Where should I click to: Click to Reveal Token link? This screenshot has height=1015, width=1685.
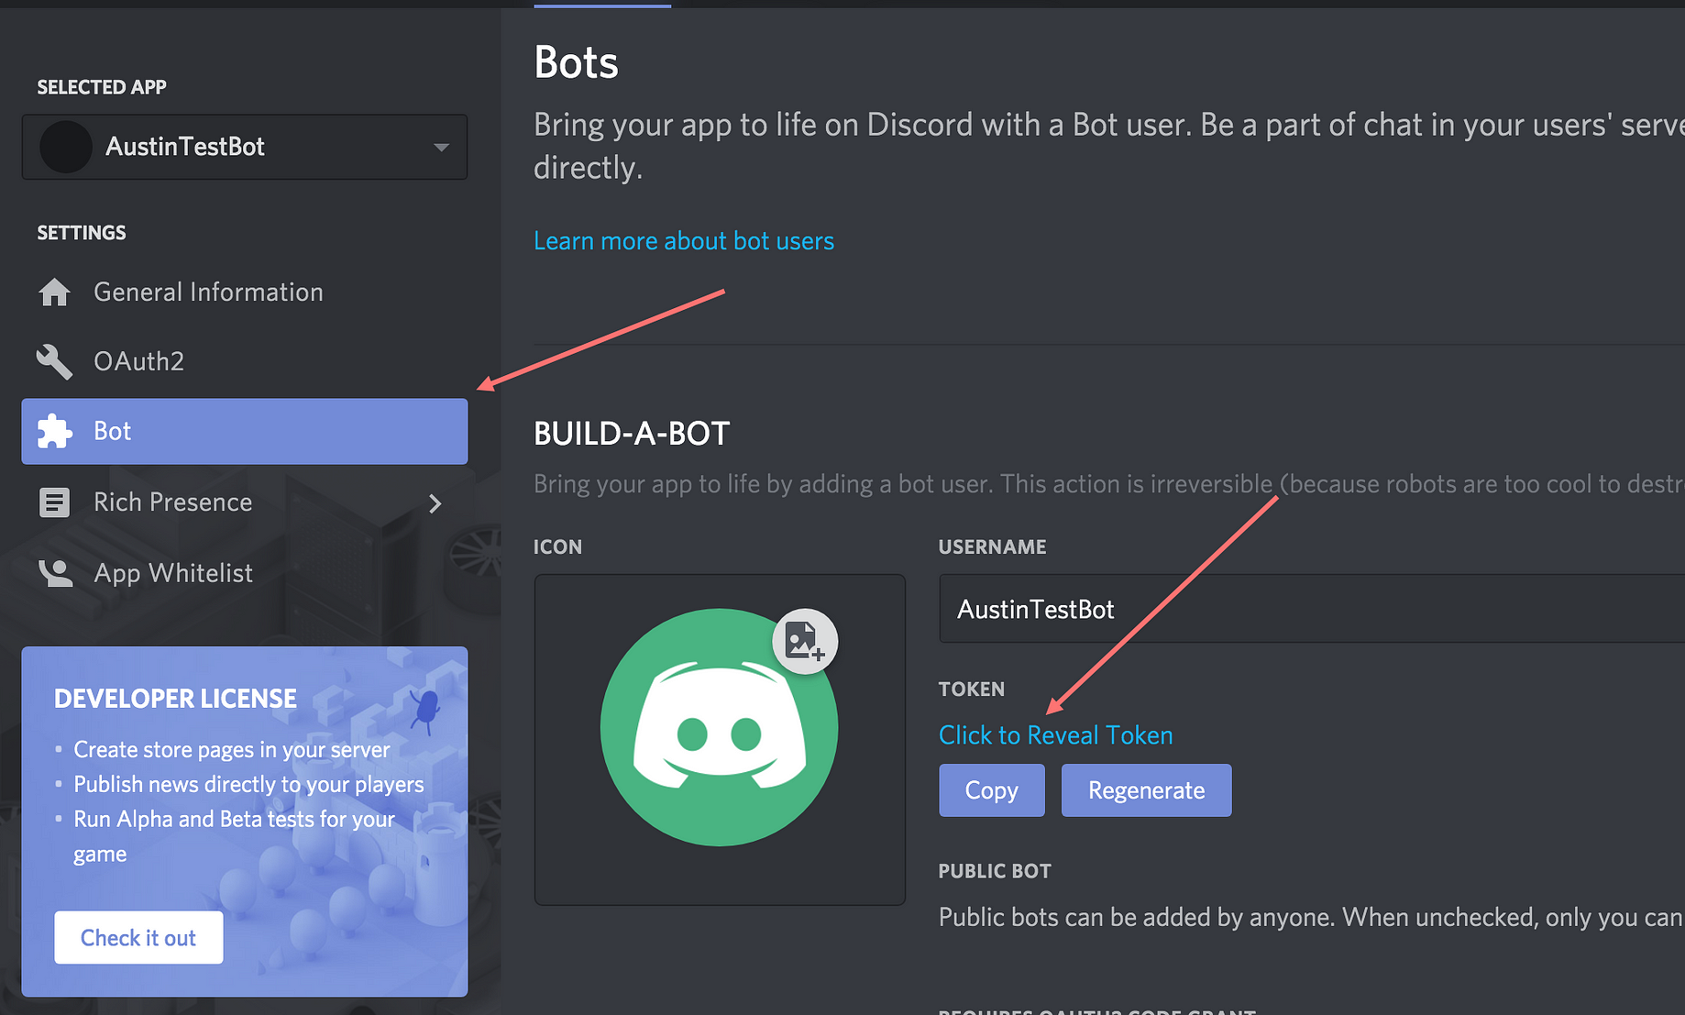[x=1055, y=735]
